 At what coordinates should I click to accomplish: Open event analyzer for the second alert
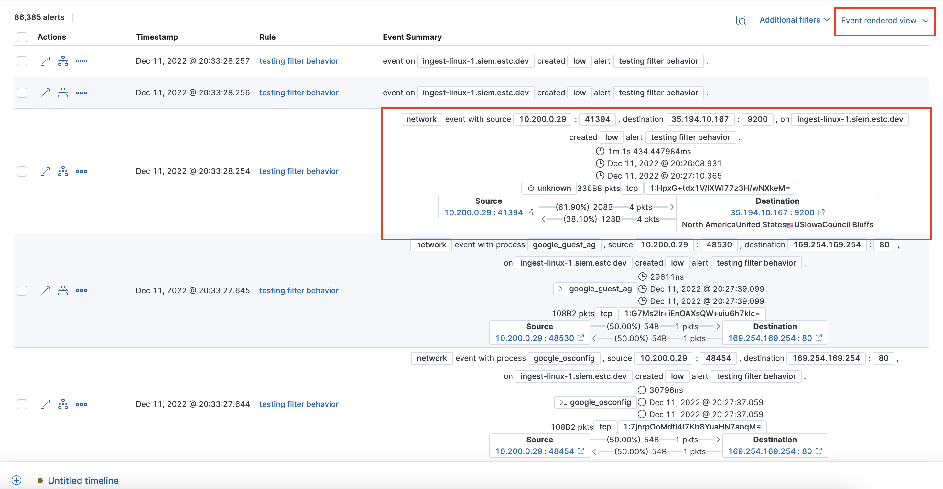coord(63,92)
